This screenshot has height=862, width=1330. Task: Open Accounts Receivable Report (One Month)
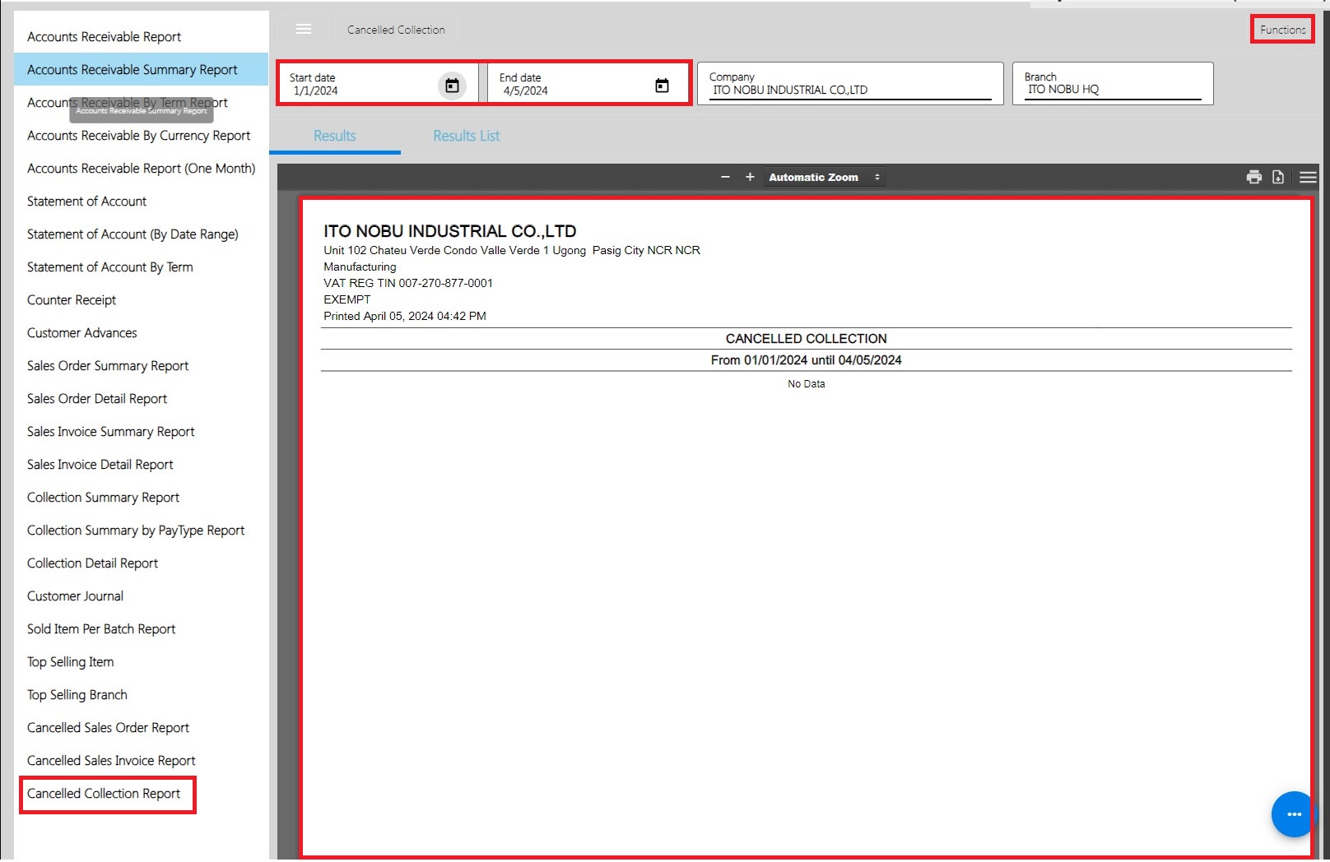click(141, 169)
